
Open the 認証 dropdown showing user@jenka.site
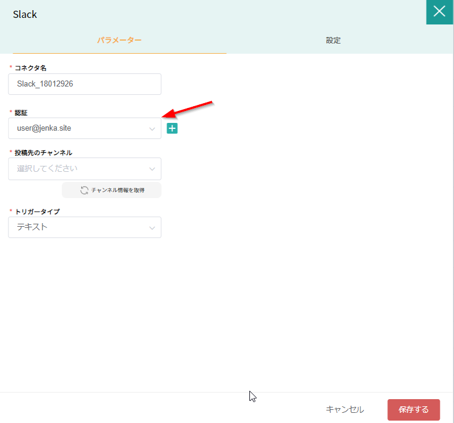click(x=85, y=128)
